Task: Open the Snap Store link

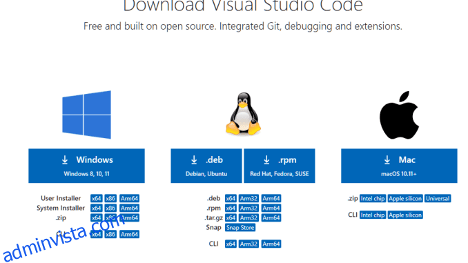Action: point(240,228)
